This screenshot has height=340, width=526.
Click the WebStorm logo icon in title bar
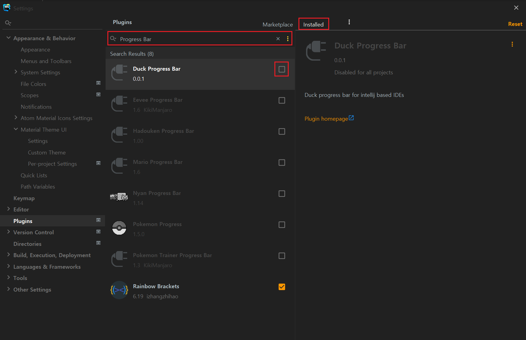click(x=6, y=8)
